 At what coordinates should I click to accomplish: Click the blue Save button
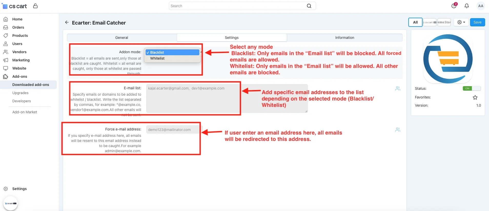477,22
